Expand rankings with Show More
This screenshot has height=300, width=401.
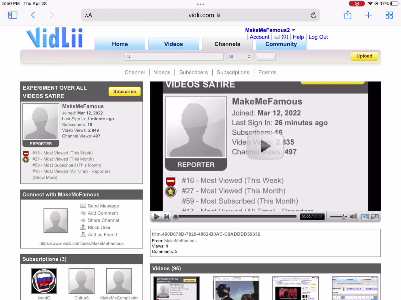coord(45,177)
